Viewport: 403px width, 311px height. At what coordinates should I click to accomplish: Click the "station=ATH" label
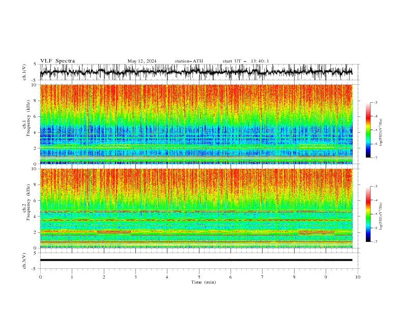(x=189, y=61)
